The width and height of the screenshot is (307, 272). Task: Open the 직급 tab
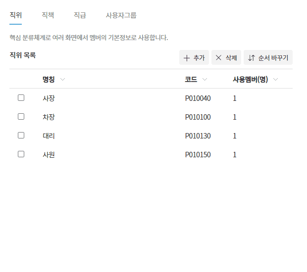click(80, 15)
